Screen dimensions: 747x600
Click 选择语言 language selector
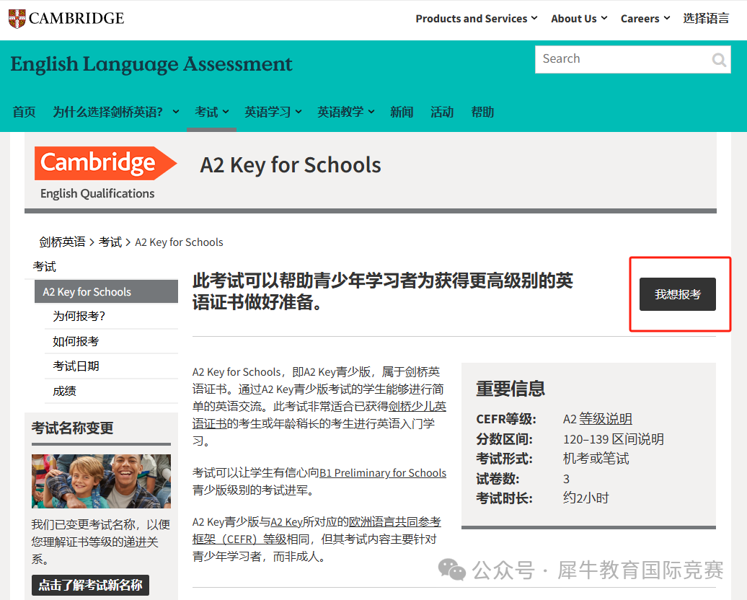(x=706, y=19)
